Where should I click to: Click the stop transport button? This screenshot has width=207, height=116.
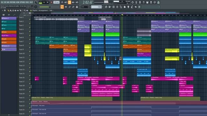48,2
